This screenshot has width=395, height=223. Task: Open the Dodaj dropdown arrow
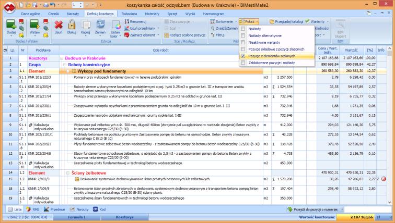(11, 36)
